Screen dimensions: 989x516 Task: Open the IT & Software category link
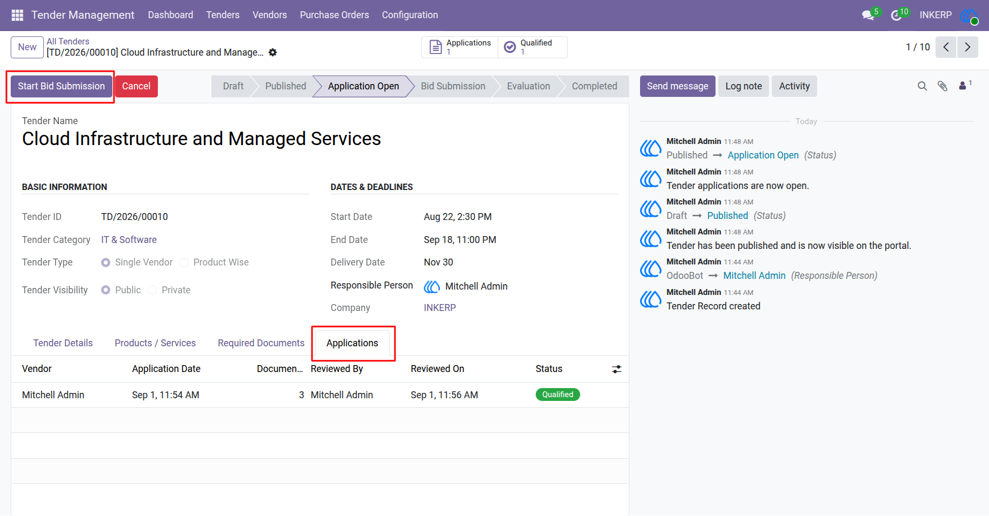pyautogui.click(x=129, y=240)
